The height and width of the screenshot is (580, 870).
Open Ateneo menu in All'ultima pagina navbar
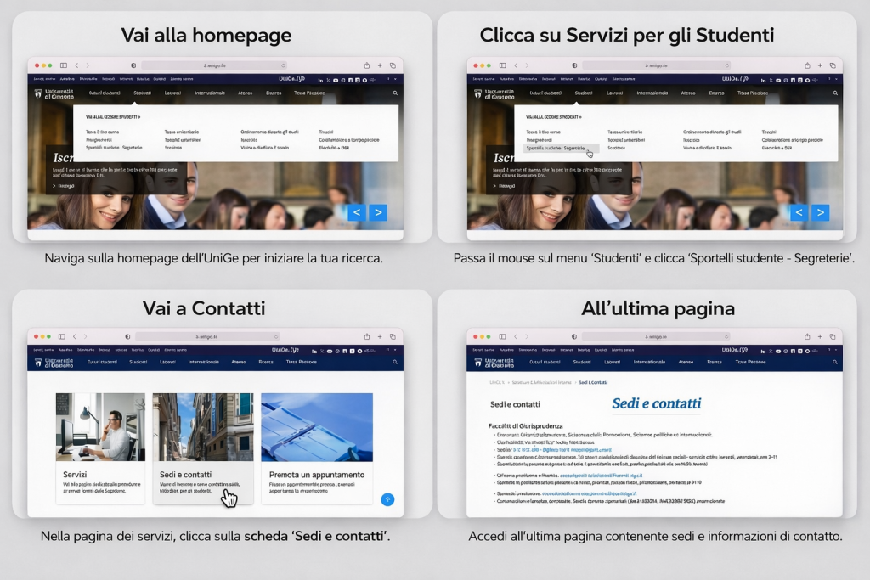[686, 362]
